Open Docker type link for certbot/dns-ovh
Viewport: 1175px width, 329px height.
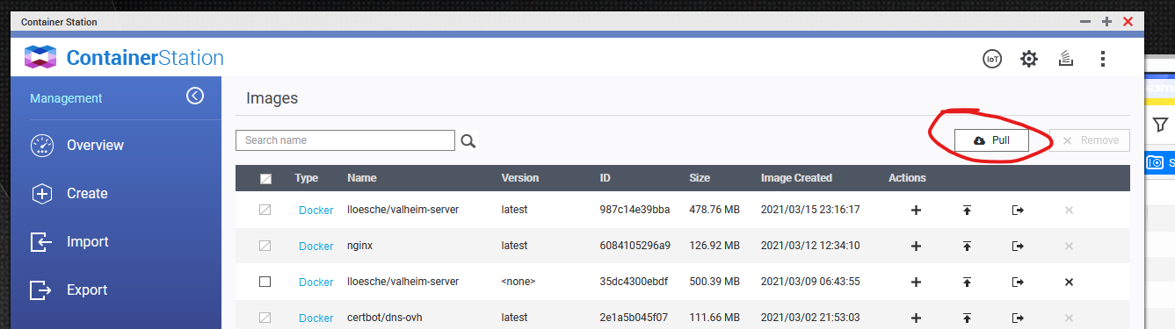(316, 318)
